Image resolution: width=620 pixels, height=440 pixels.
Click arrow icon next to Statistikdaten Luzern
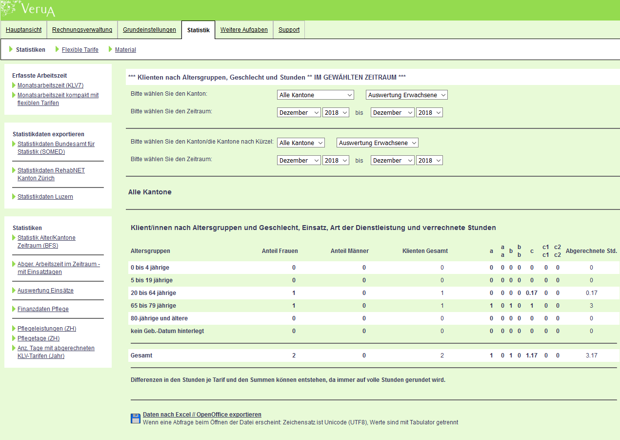point(14,197)
